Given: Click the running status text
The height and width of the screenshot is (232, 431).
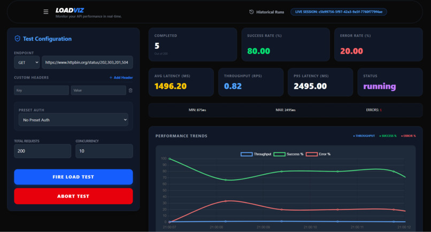Looking at the screenshot, I should coord(380,87).
